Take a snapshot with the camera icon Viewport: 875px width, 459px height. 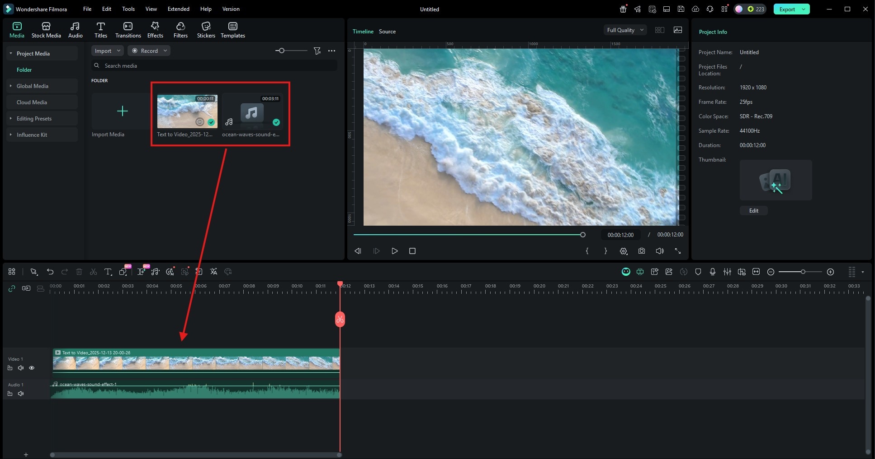click(x=641, y=251)
